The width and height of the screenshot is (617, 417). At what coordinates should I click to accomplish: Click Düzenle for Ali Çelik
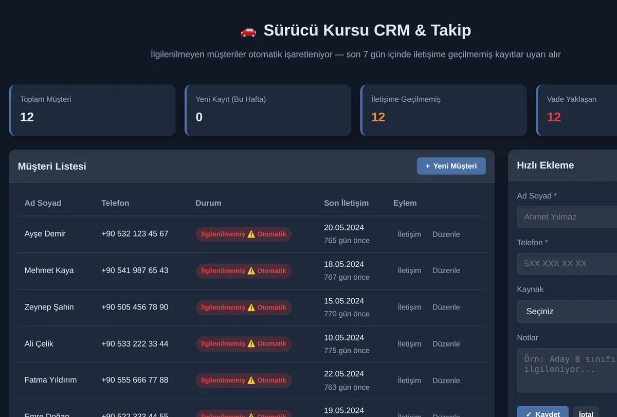[x=446, y=344]
